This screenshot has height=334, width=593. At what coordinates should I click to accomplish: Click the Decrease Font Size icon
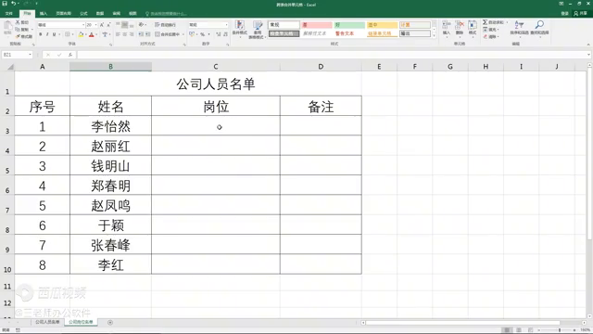click(x=108, y=25)
